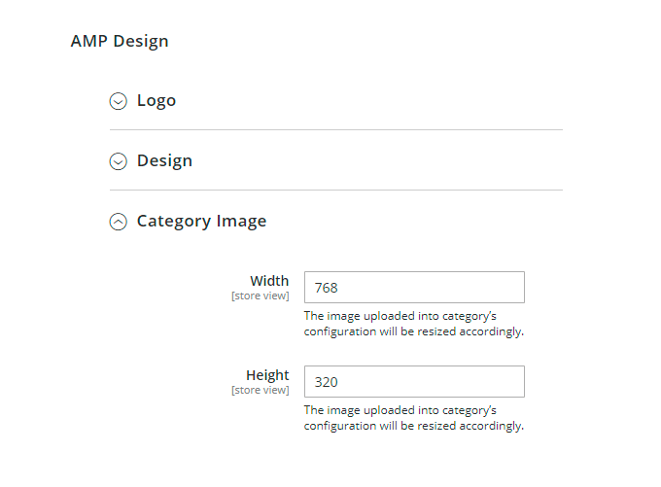Expand the Logo section chevron icon

[119, 101]
